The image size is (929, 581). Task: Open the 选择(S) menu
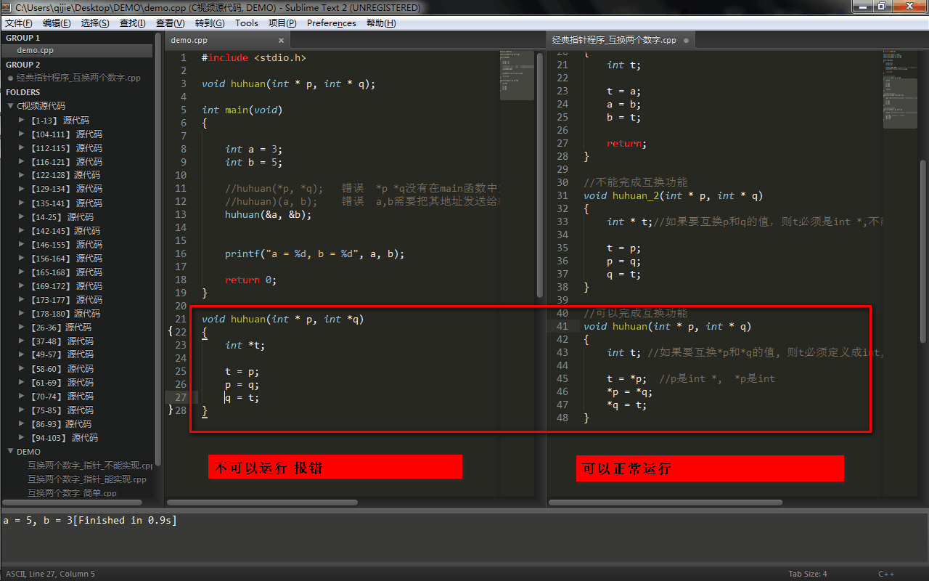tap(95, 23)
